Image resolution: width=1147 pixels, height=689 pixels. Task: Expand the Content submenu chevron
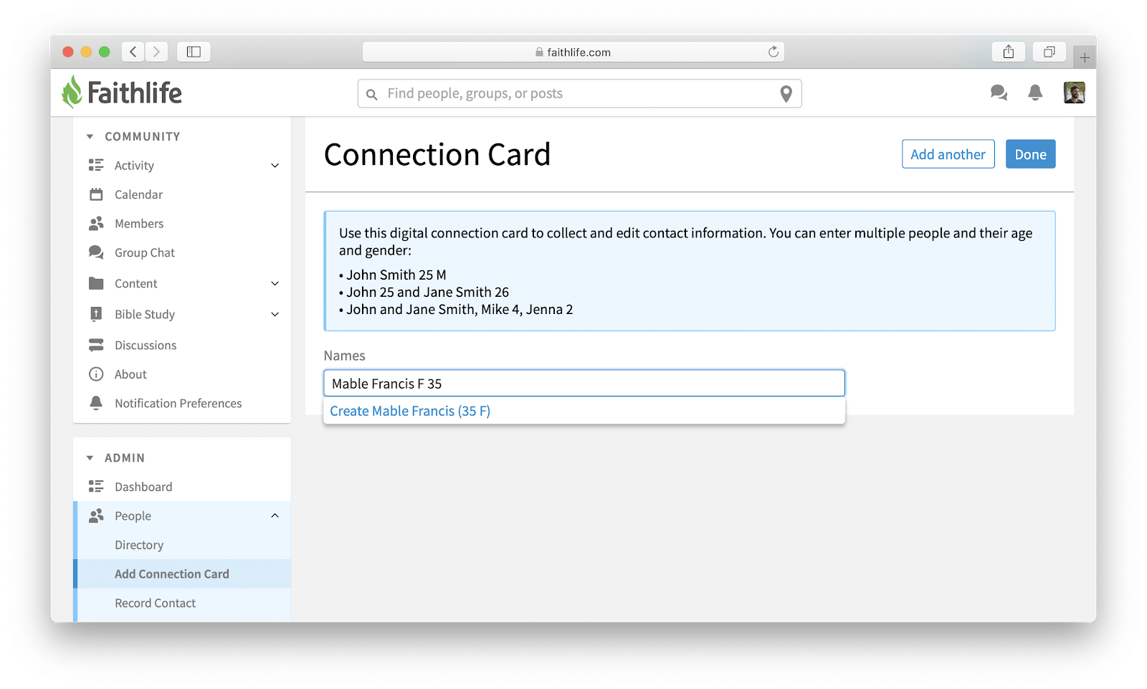point(275,283)
